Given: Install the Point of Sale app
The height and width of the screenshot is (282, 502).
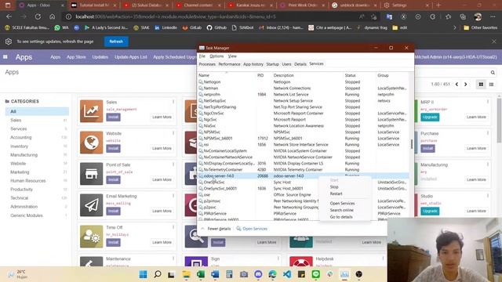Looking at the screenshot, I should 113,179.
